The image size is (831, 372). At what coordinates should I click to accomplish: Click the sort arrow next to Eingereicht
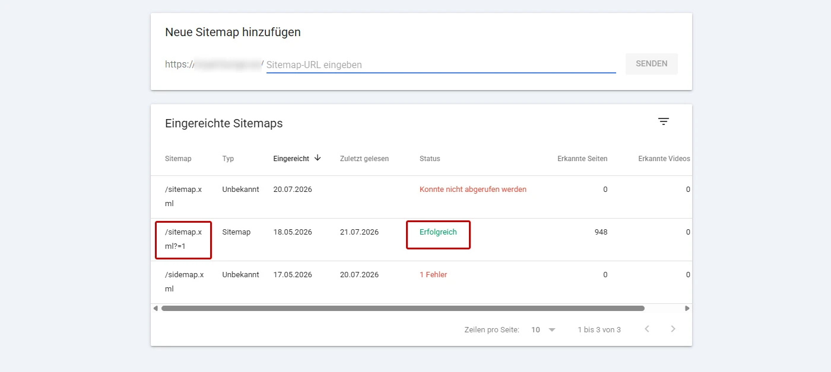(318, 158)
